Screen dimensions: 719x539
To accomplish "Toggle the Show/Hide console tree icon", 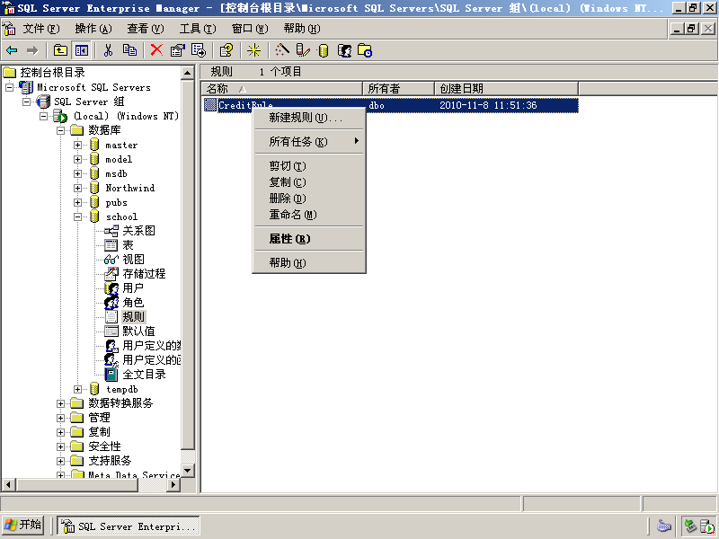I will [82, 50].
